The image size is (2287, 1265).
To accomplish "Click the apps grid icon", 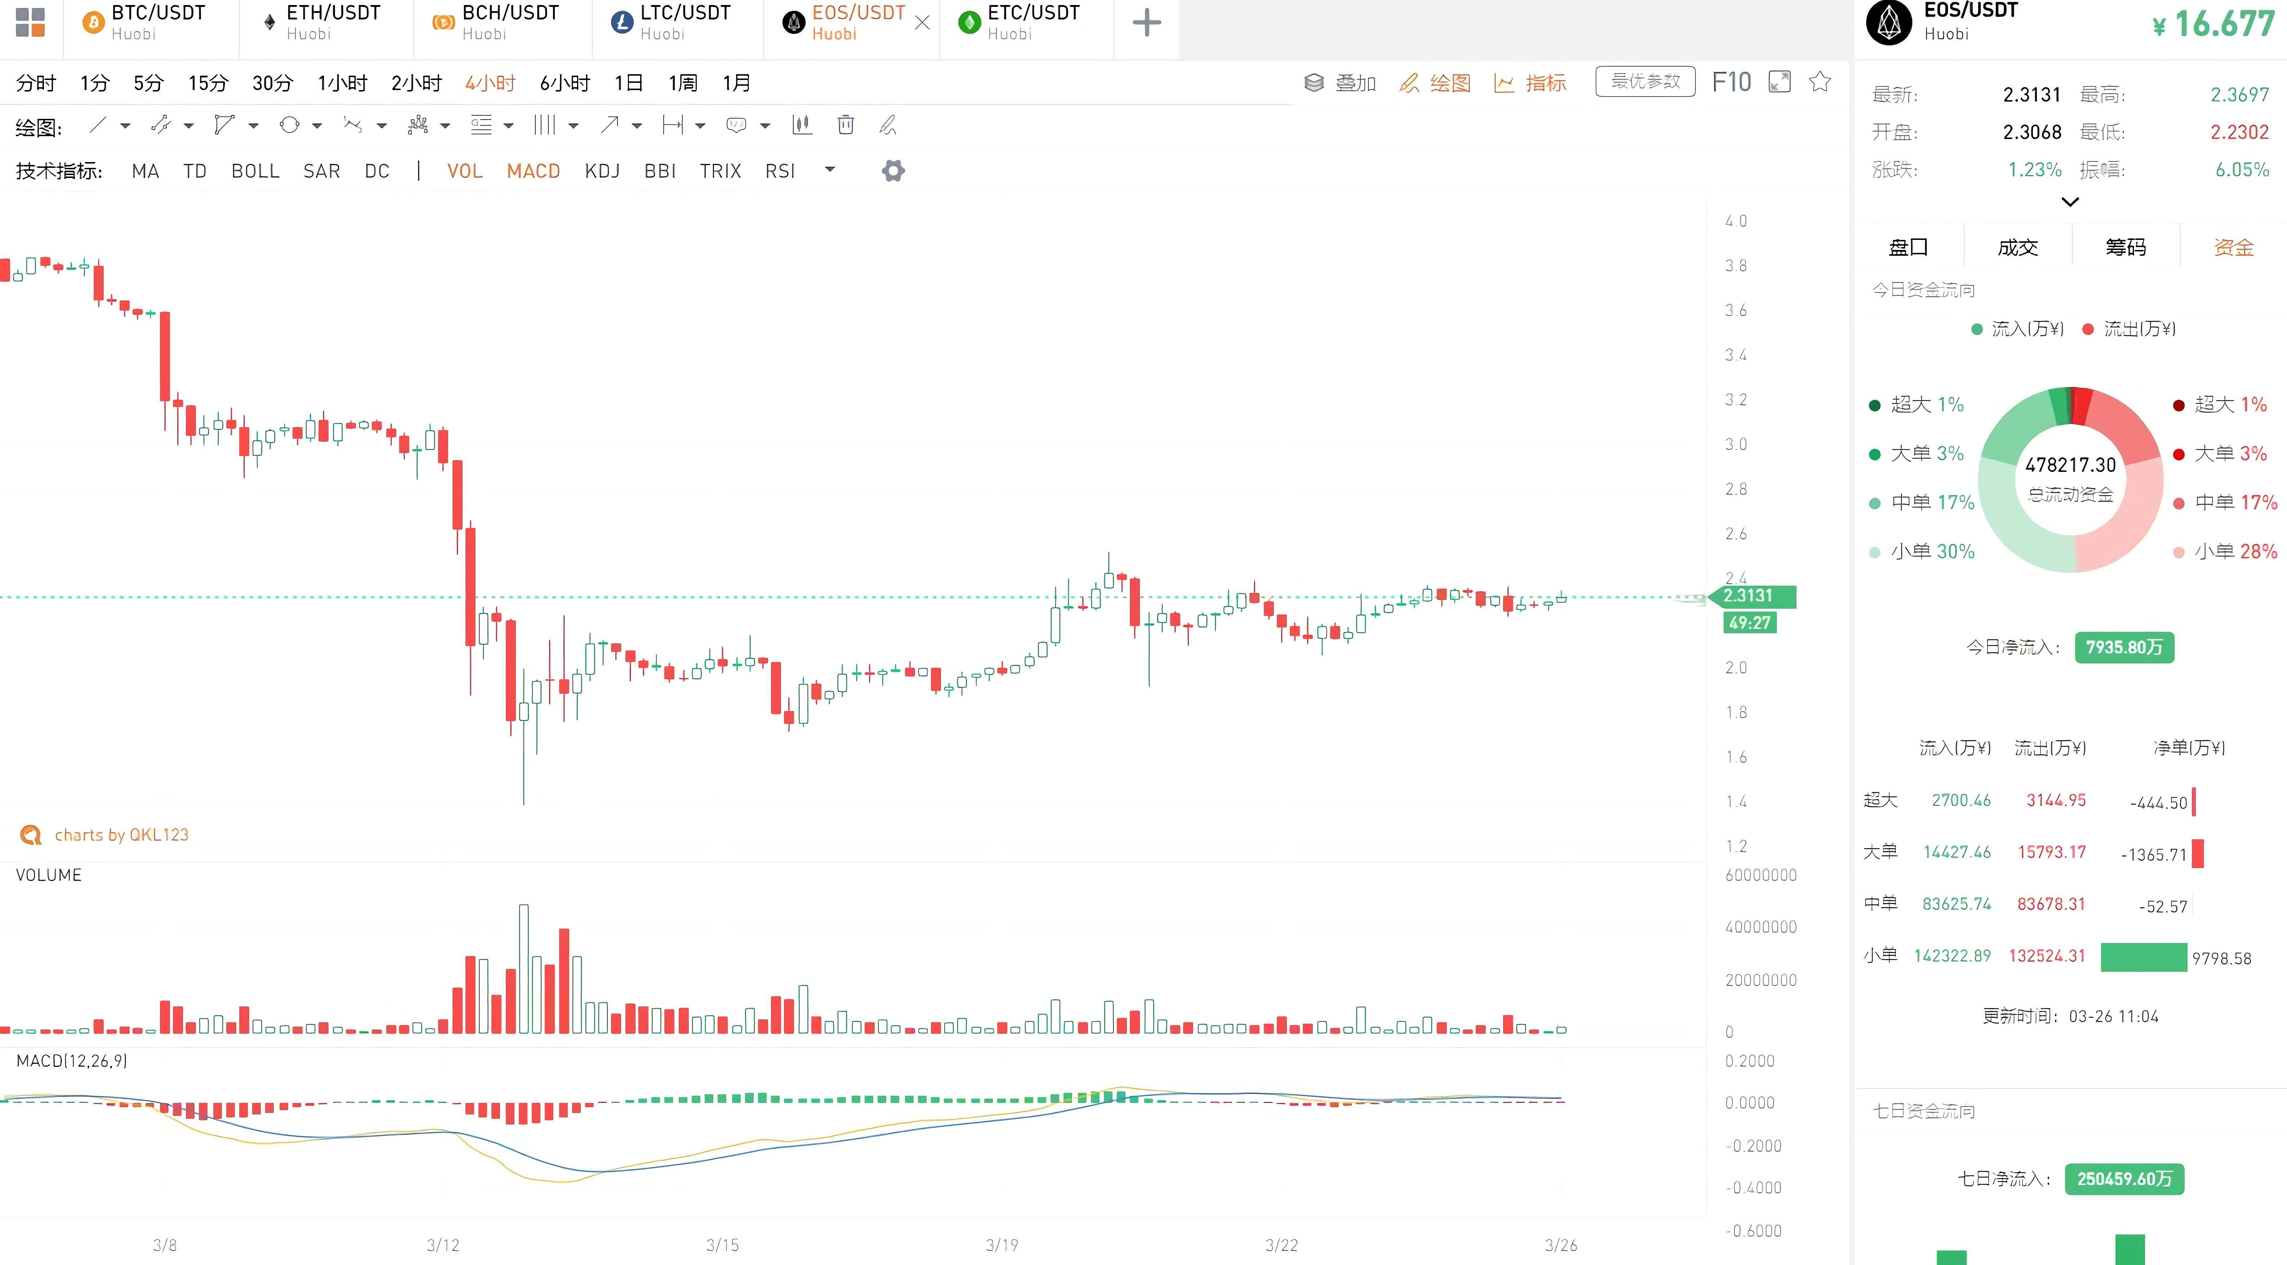I will (30, 22).
